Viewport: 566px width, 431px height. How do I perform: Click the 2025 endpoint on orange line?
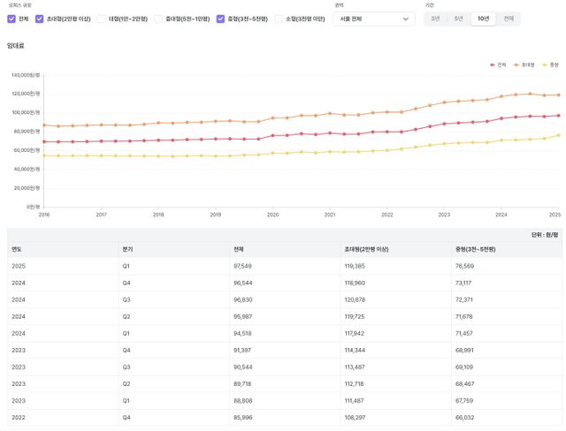(x=558, y=95)
